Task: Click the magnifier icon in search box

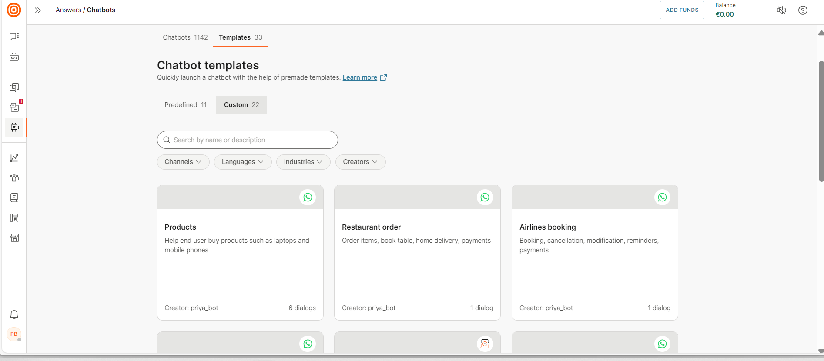Action: [167, 140]
